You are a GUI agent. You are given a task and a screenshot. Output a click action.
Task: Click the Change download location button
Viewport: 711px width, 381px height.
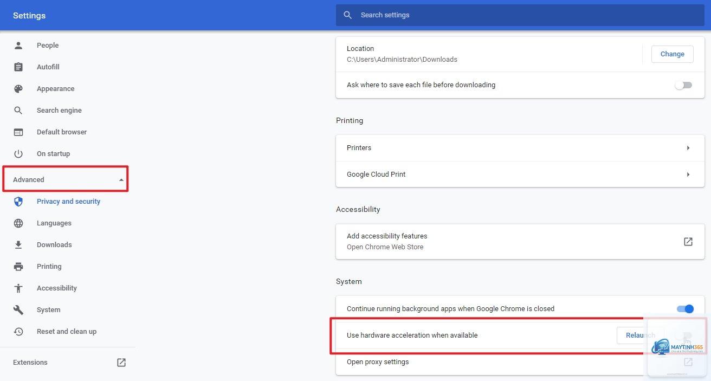672,54
